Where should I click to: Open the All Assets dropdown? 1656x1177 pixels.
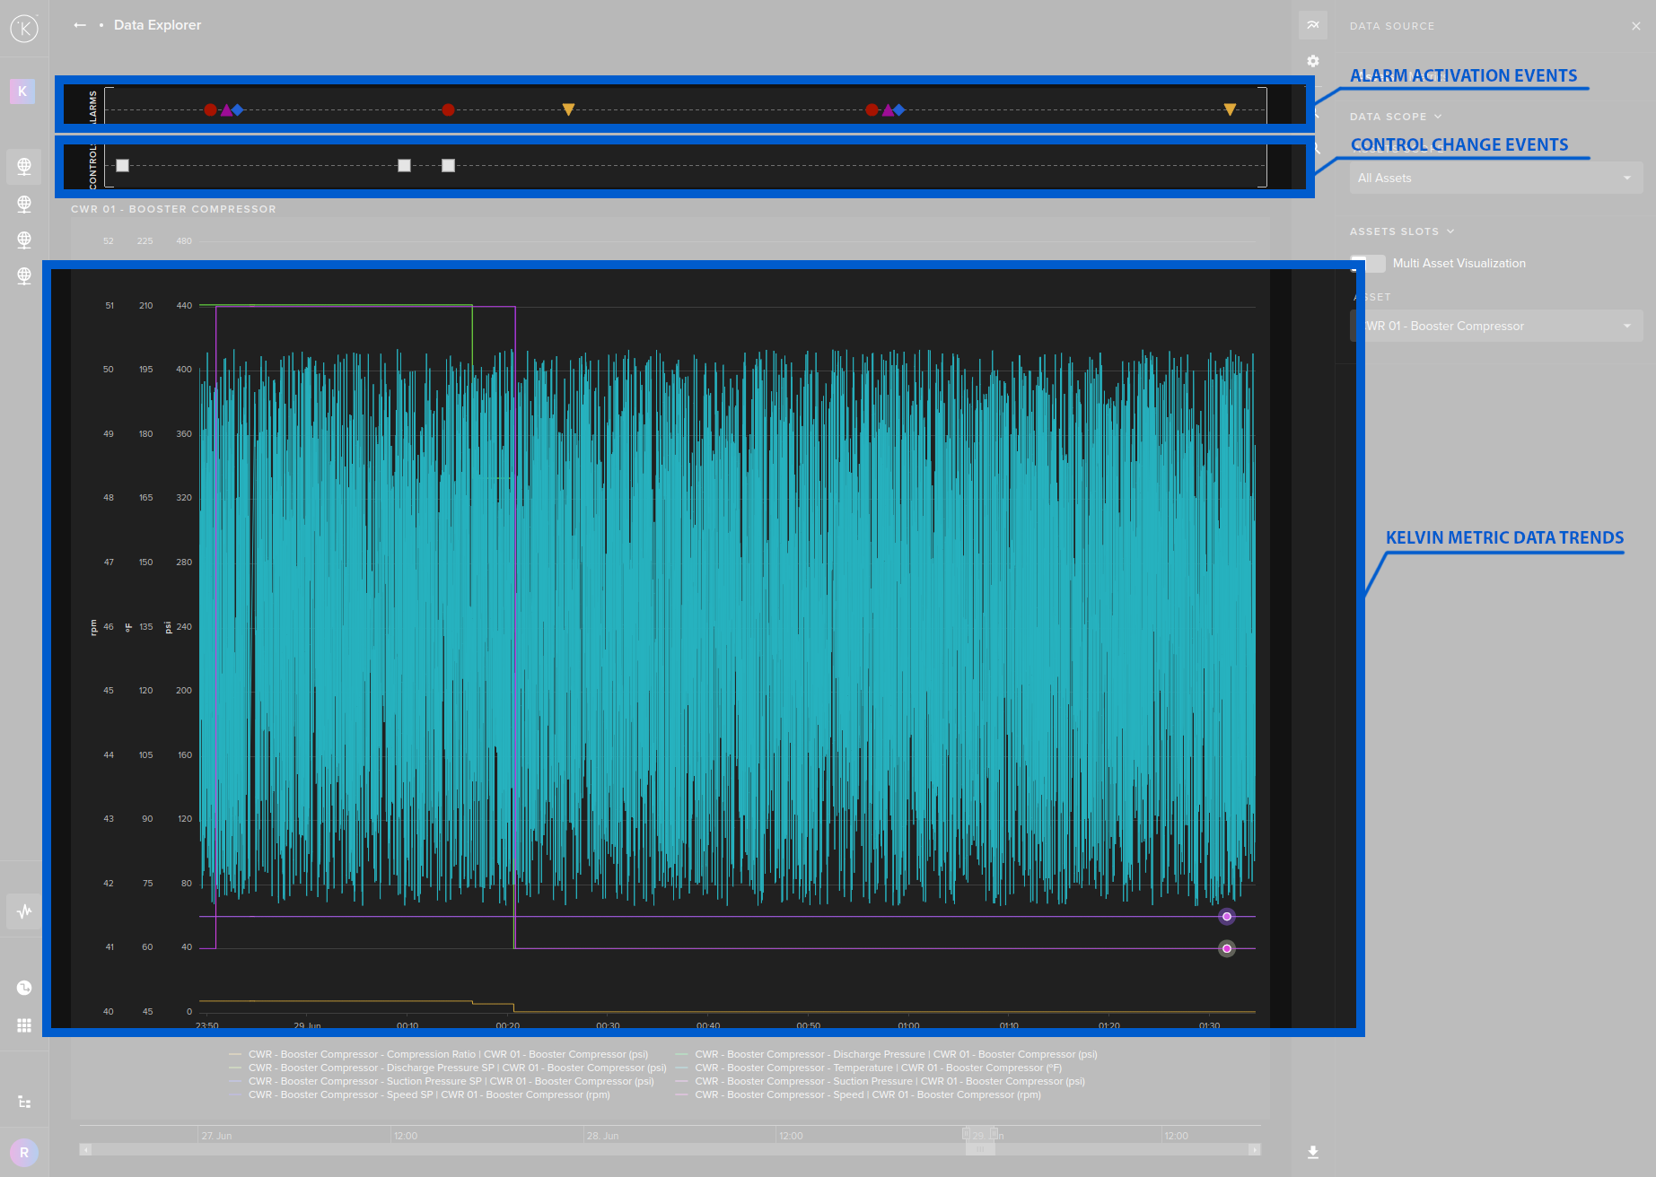click(x=1495, y=178)
